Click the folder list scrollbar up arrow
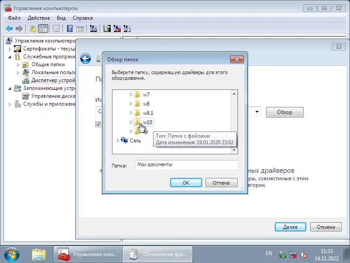350x263 pixels. [234, 94]
